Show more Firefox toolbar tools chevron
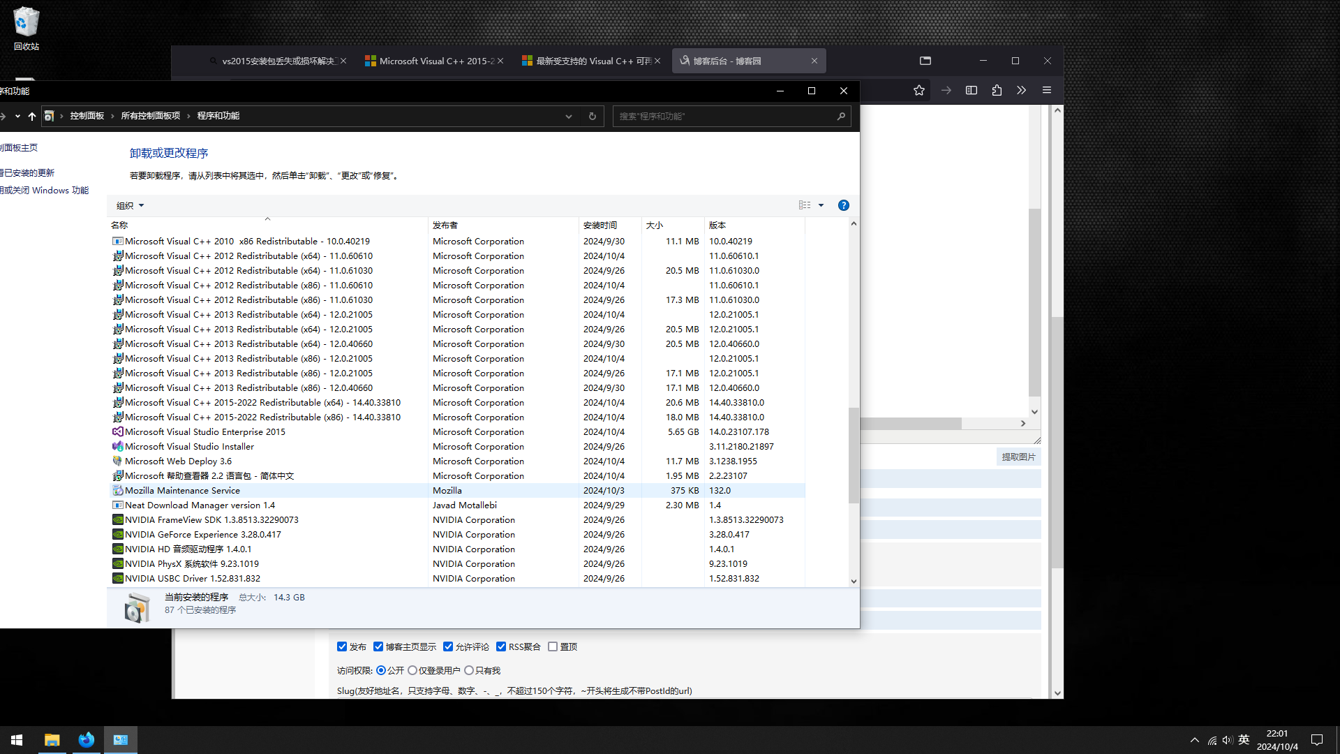1340x754 pixels. click(1022, 90)
